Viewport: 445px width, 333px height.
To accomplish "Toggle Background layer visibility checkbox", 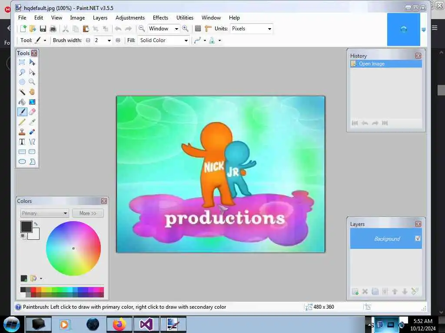I will [x=418, y=238].
